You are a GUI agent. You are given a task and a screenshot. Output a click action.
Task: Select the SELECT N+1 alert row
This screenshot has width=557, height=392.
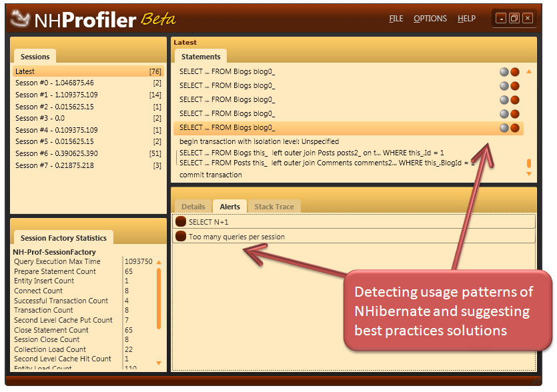(354, 221)
